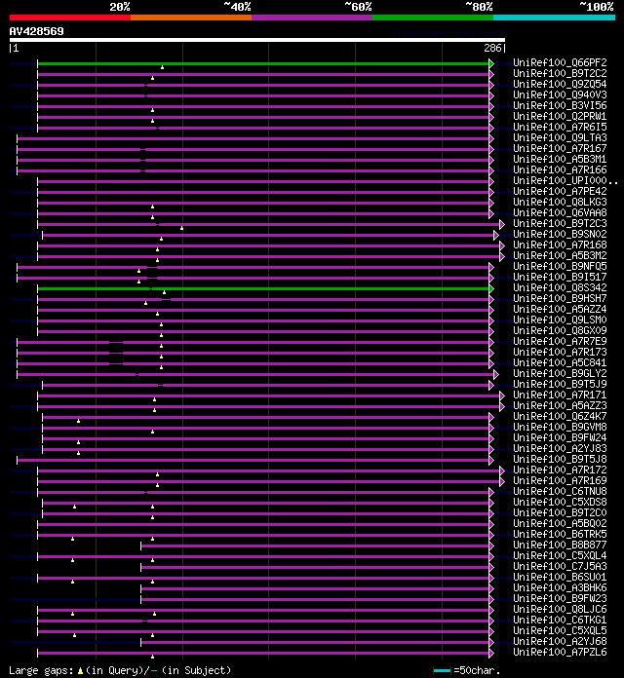Viewport: 624px width, 678px height.
Task: Click the purple ~60% legend segment
Action: tap(312, 18)
